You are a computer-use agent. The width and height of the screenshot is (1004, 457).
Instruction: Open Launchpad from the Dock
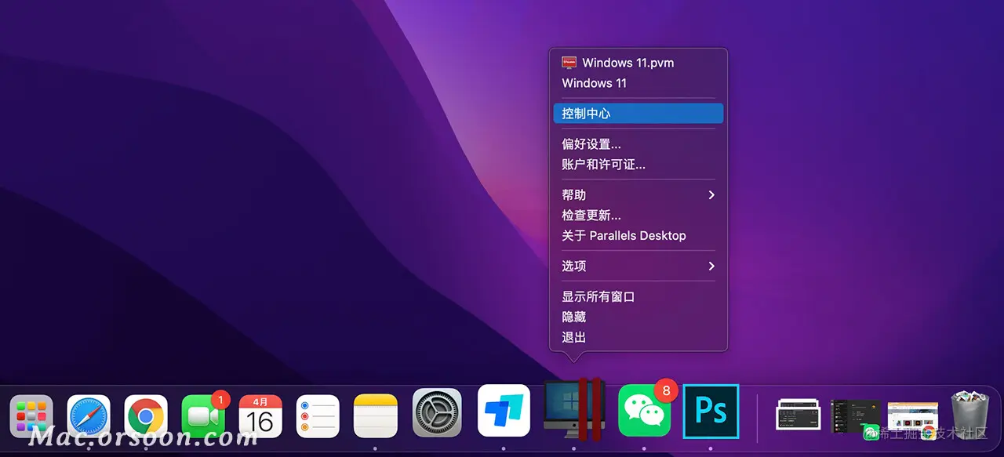point(31,416)
